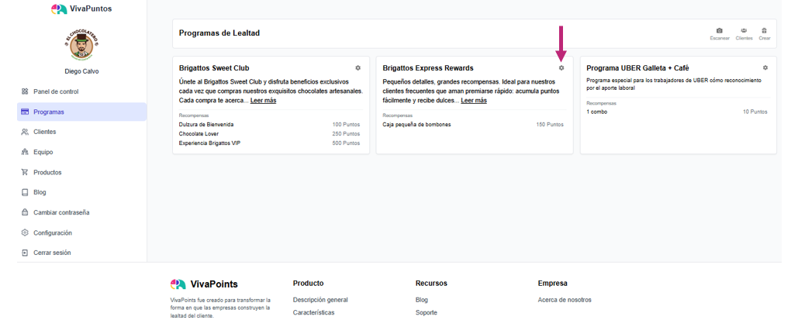Open Configuración sidebar item
This screenshot has height=320, width=791.
click(81, 232)
